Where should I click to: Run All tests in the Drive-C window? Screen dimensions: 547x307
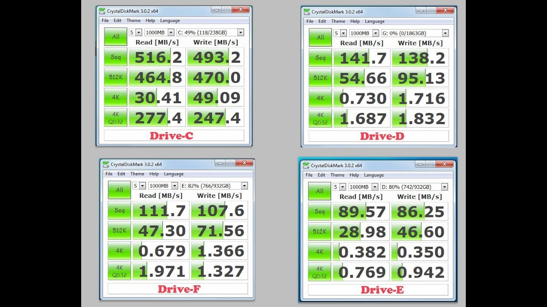115,37
